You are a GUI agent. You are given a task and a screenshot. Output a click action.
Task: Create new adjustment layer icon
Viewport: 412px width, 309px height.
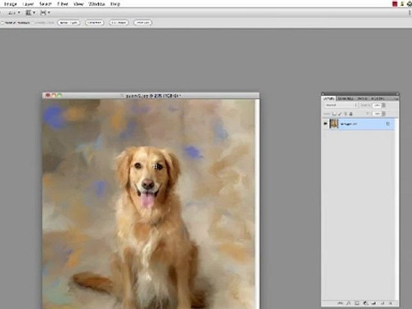tap(365, 303)
